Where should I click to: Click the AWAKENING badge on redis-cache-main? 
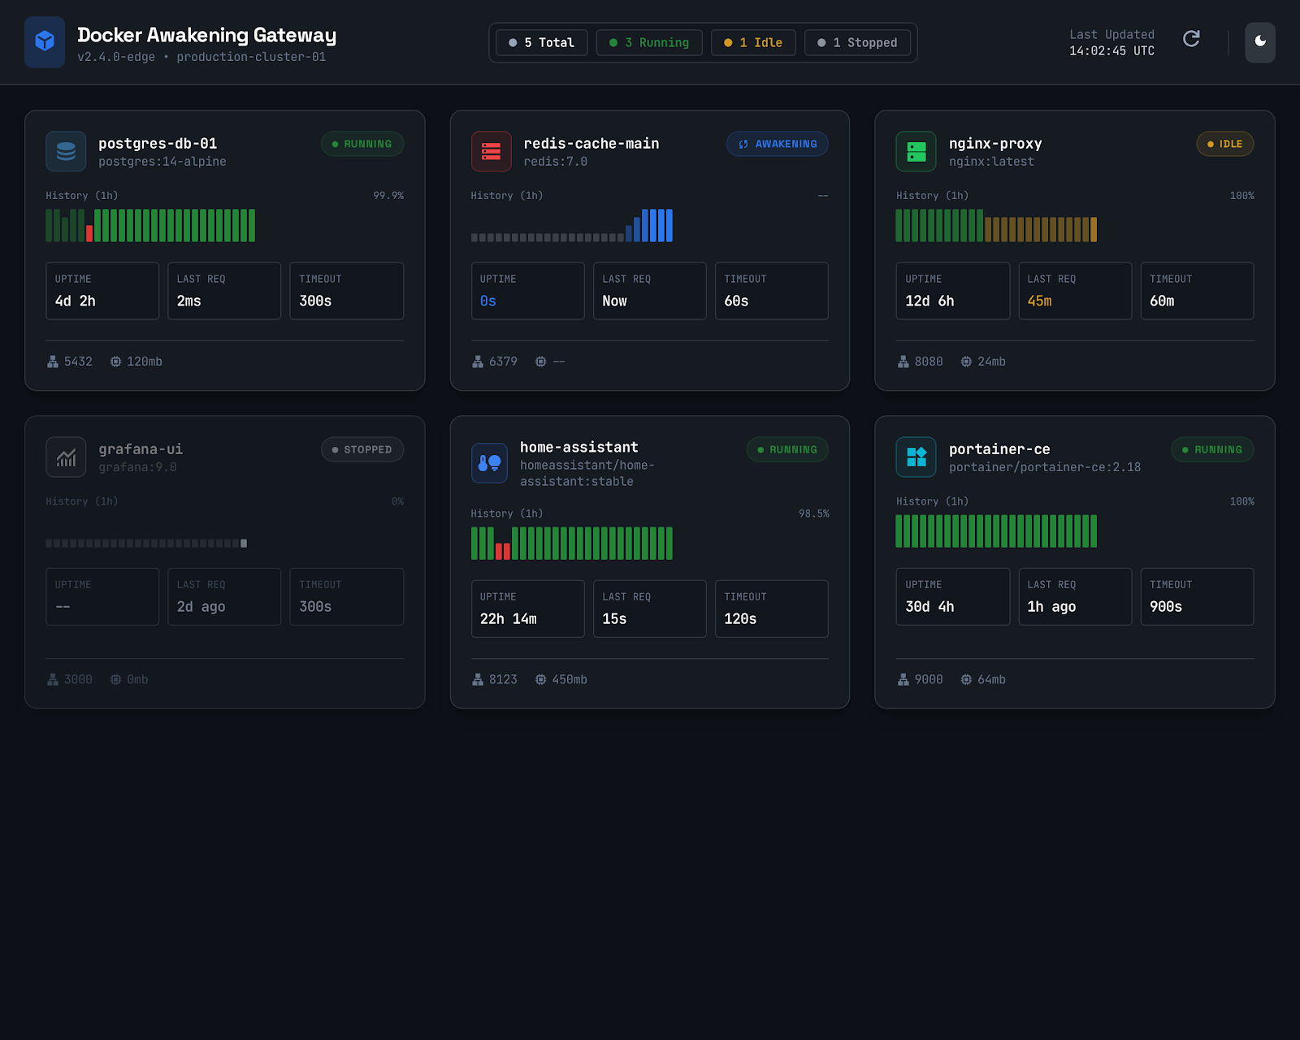pyautogui.click(x=777, y=144)
